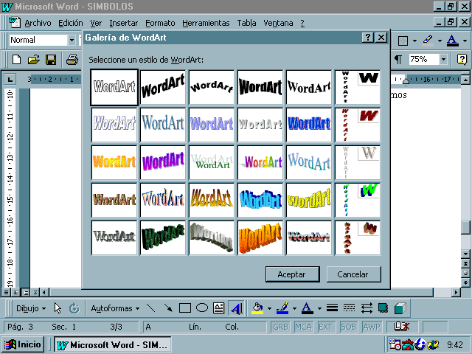Toggle the GRB status bar indicator
Image resolution: width=472 pixels, height=354 pixels.
tap(280, 327)
